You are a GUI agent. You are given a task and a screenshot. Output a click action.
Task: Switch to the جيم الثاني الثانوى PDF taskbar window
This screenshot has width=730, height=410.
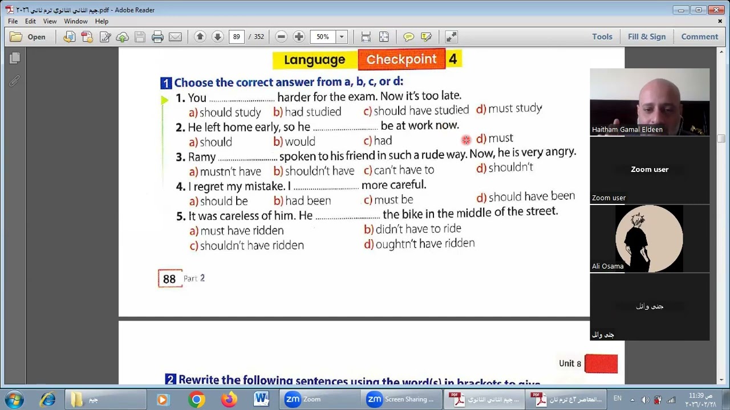point(483,399)
